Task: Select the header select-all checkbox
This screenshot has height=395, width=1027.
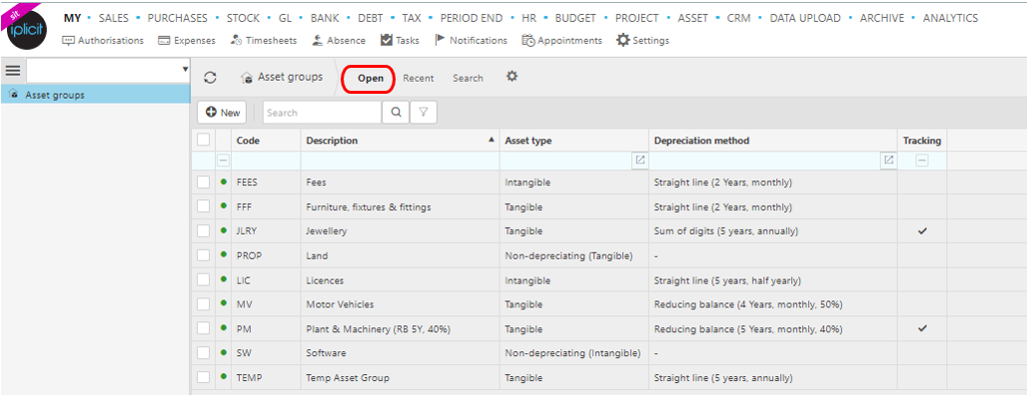Action: (x=204, y=140)
